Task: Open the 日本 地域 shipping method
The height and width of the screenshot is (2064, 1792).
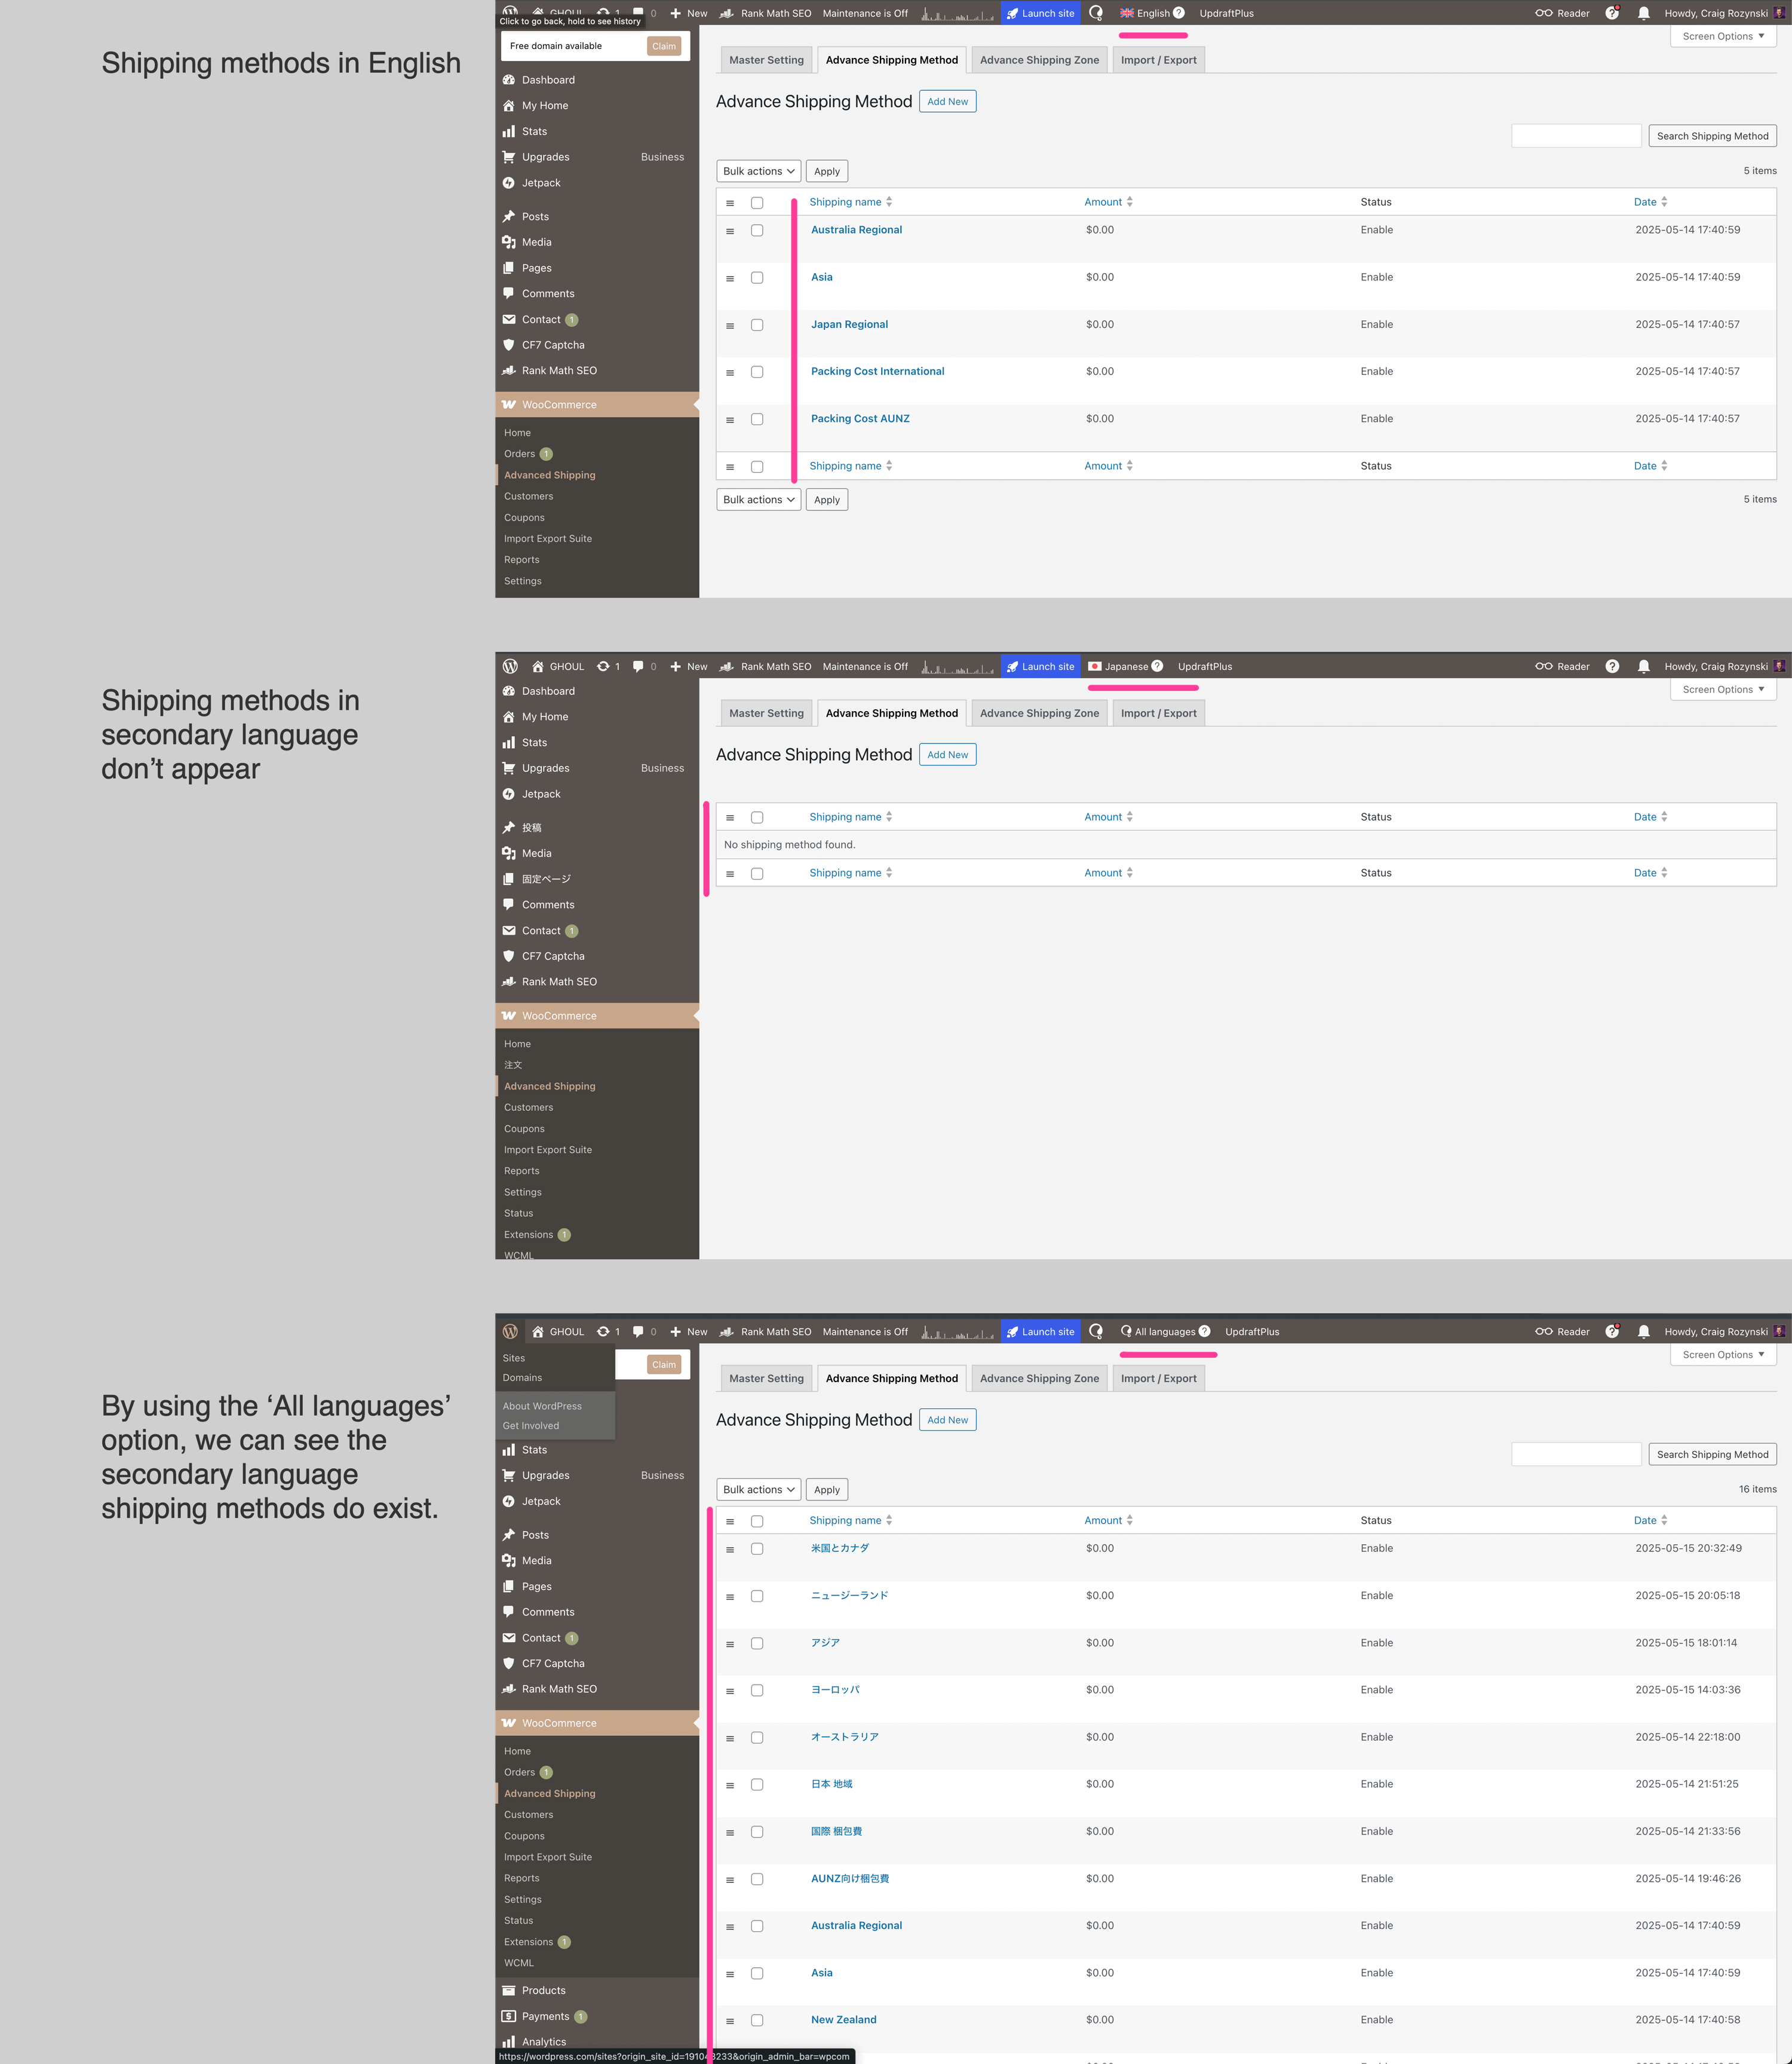Action: pyautogui.click(x=831, y=1784)
